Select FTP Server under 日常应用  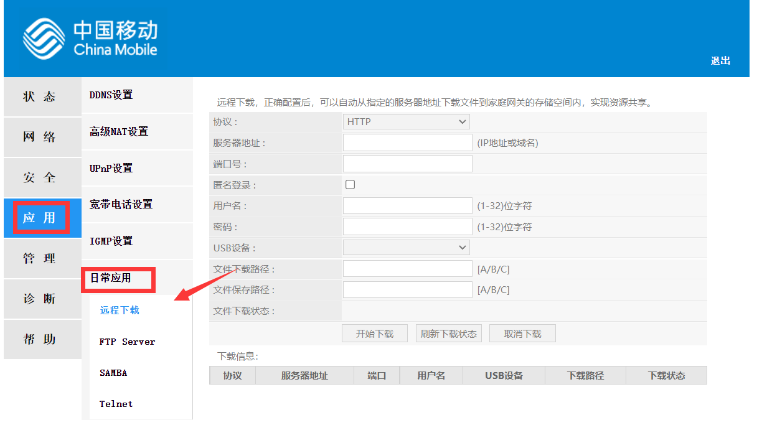pos(127,342)
